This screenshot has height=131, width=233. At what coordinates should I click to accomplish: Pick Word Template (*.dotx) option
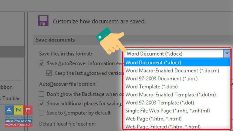coord(177,86)
